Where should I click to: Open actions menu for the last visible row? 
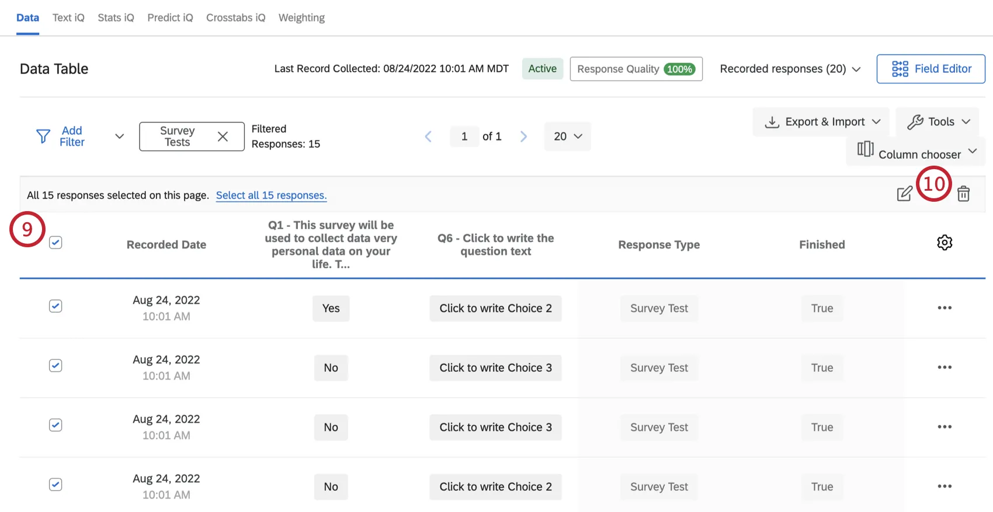click(944, 486)
